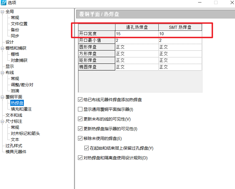Toggle 更新未布的线的可见性 checkbox
The image size is (235, 189).
pyautogui.click(x=80, y=119)
